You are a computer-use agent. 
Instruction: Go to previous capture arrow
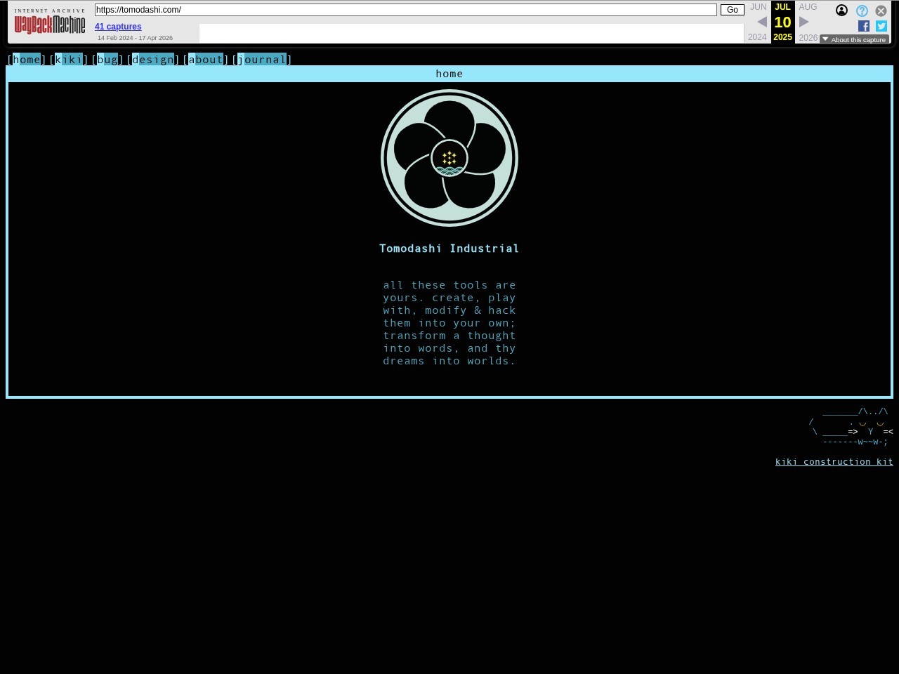761,22
